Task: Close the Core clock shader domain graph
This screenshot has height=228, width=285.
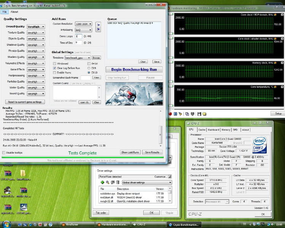Action: click(x=282, y=39)
